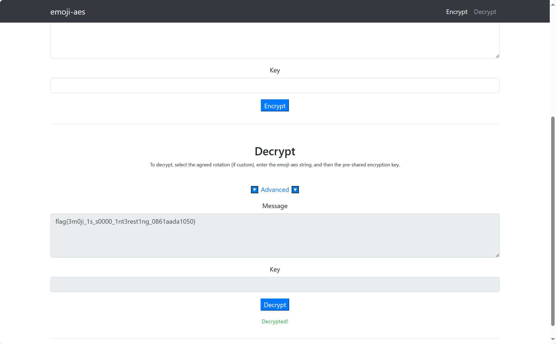Click the blue Decrypt button

click(x=275, y=305)
